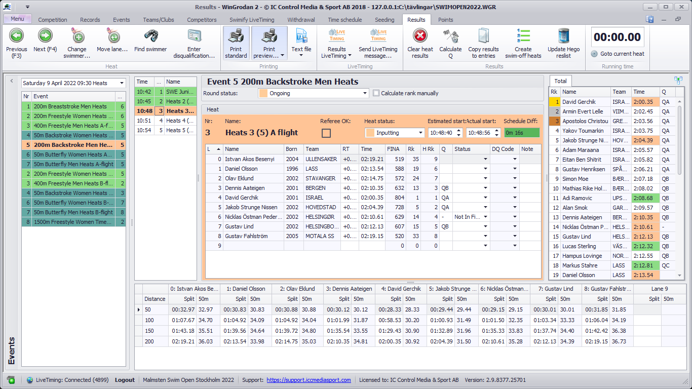
Task: Open Results LiveTiming menu
Action: (x=336, y=43)
